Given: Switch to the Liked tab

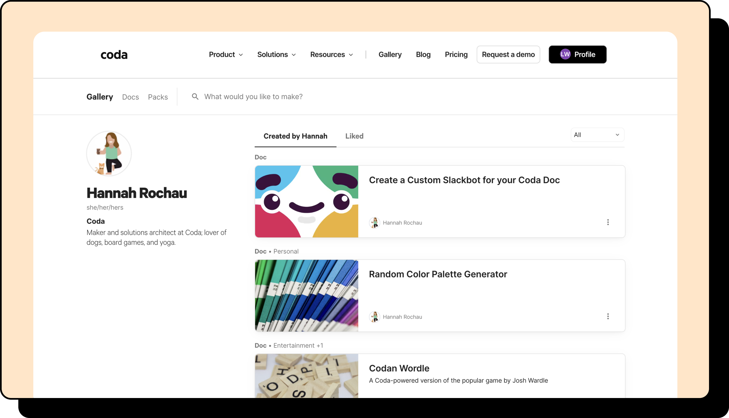Looking at the screenshot, I should (x=354, y=136).
